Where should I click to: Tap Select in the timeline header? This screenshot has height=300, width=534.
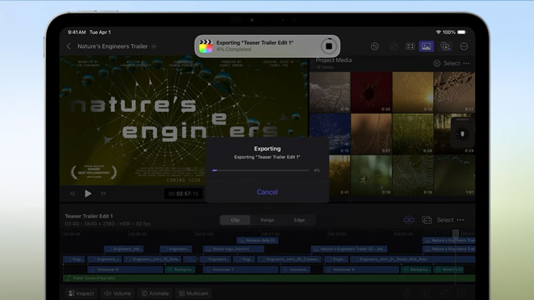(445, 220)
